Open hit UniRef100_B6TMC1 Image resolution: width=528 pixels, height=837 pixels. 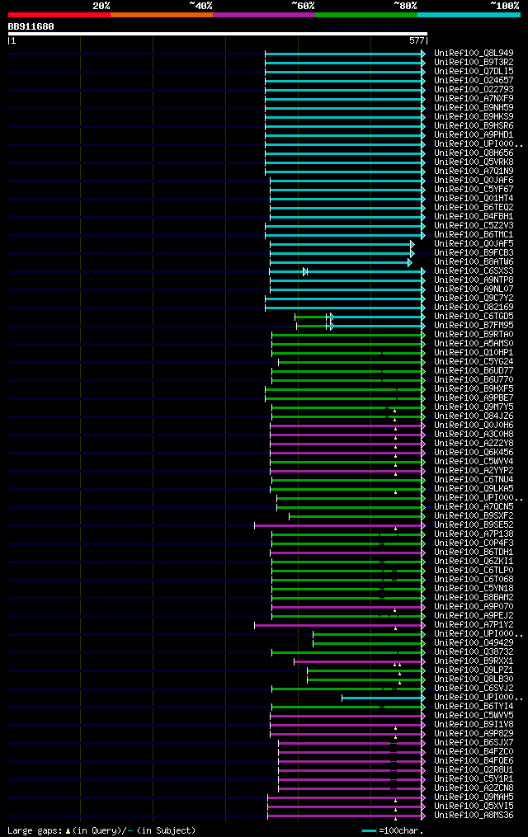[474, 235]
